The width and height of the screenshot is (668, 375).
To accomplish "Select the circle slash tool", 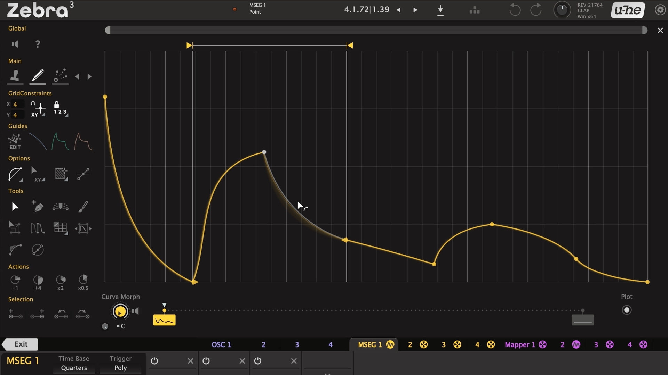I will [x=38, y=250].
